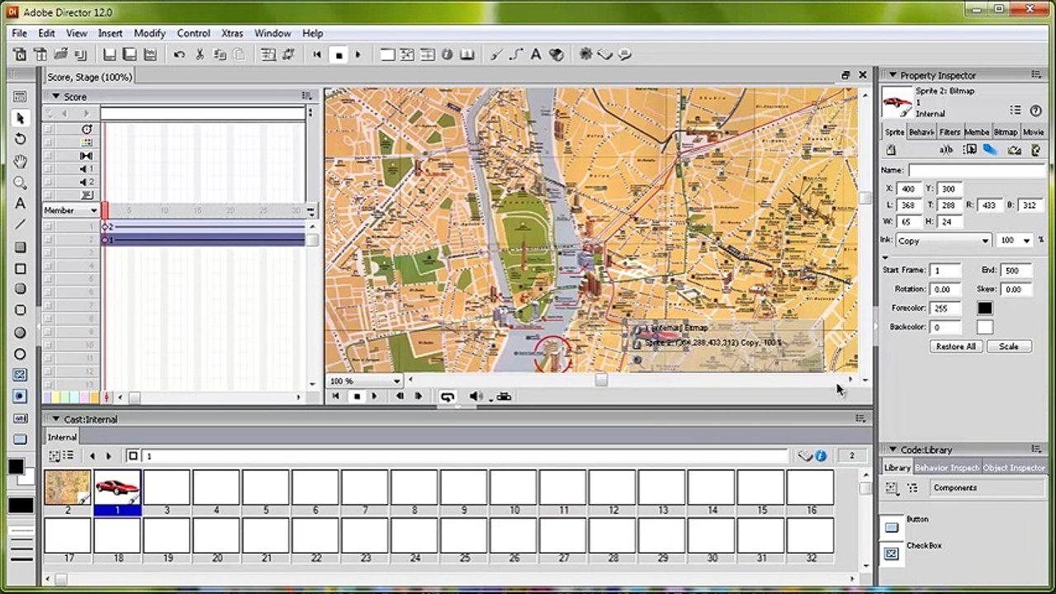Click the Open folder icon in toolbar
1056x594 pixels.
[x=60, y=54]
